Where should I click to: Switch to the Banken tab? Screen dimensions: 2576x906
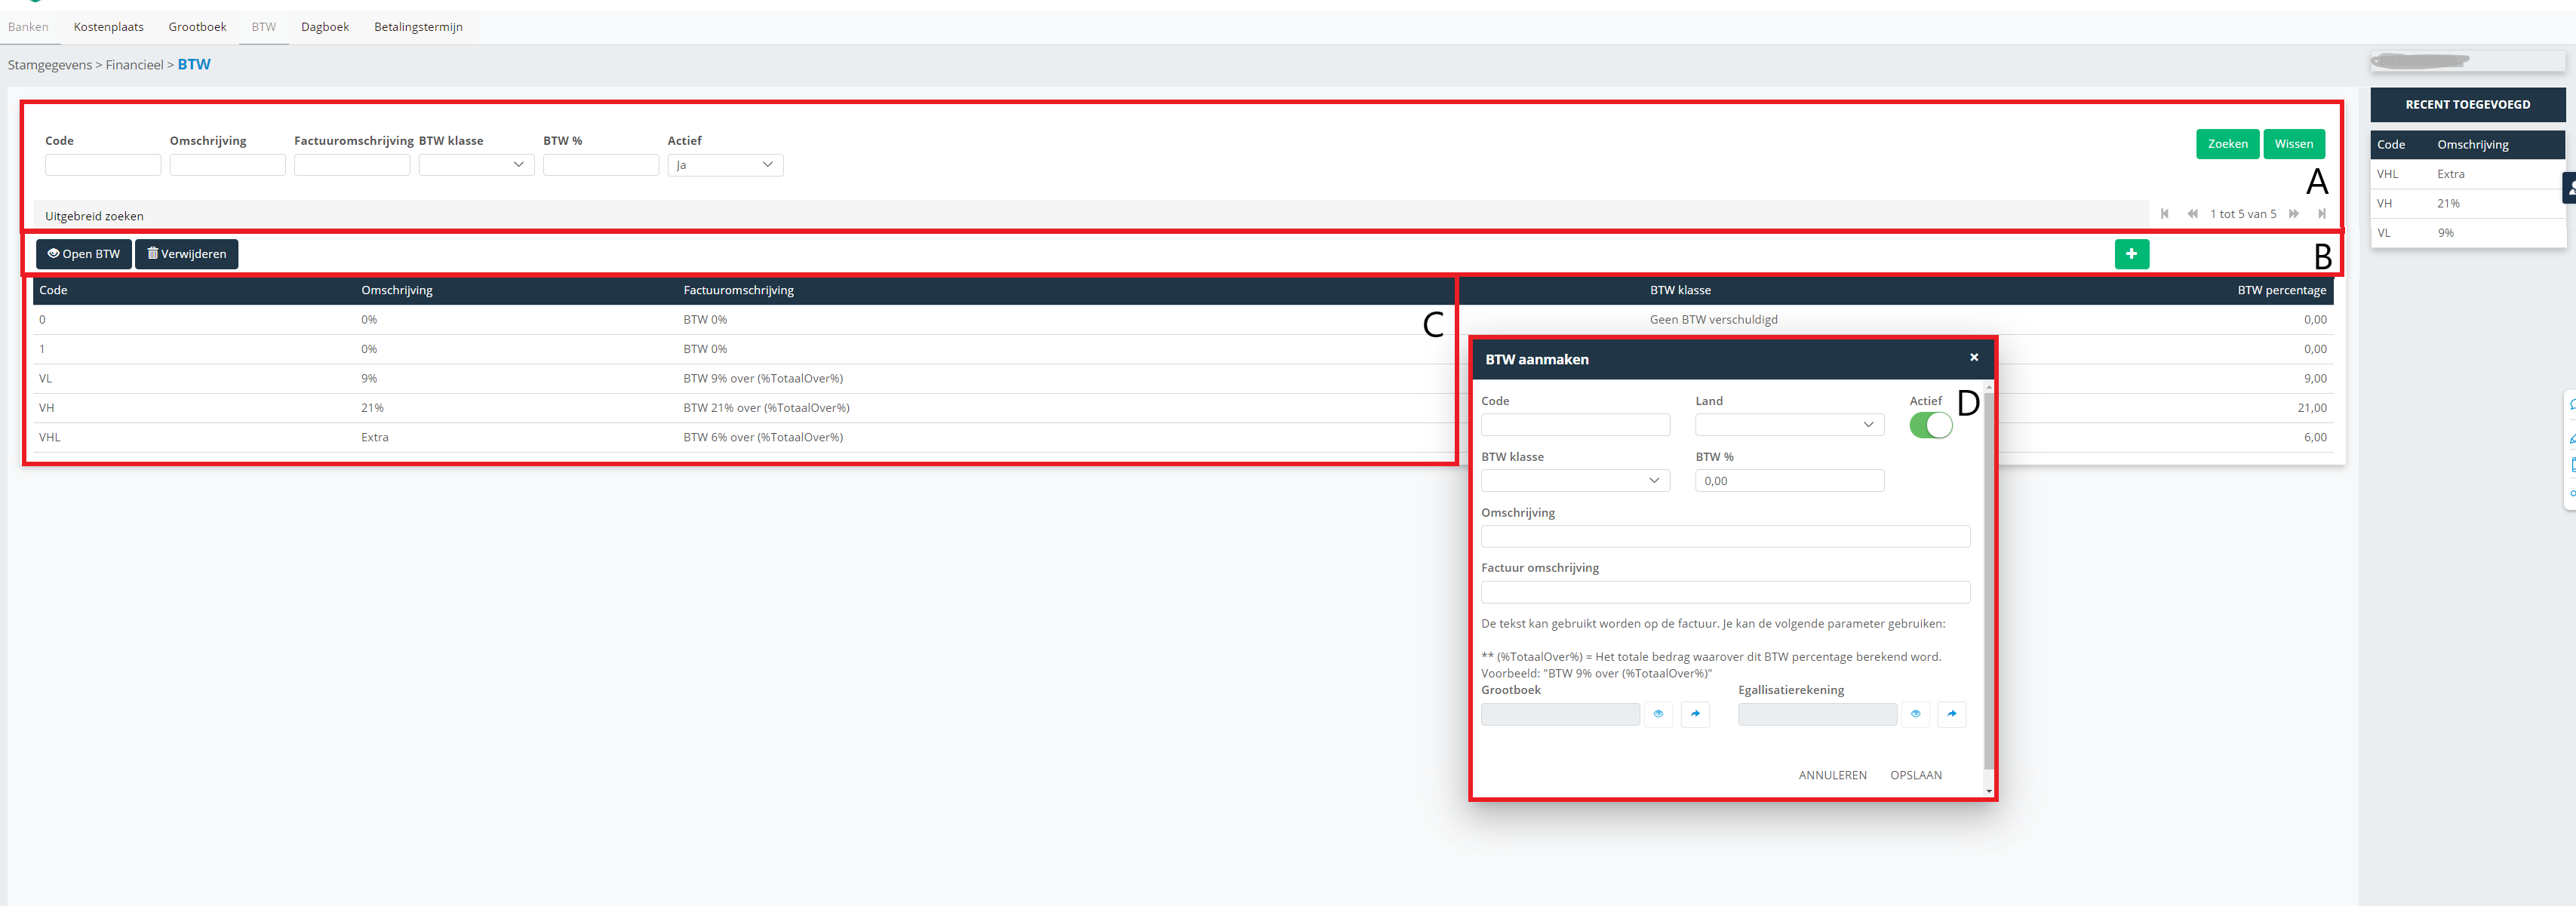(x=28, y=27)
